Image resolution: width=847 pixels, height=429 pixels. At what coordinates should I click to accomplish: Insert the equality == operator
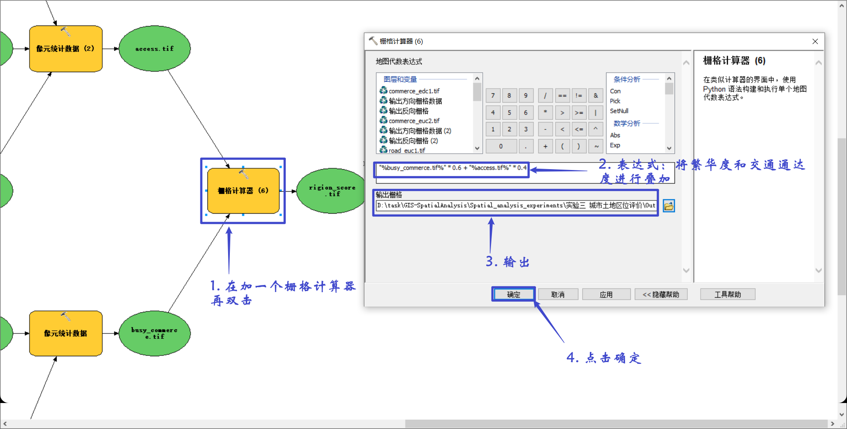pyautogui.click(x=562, y=96)
